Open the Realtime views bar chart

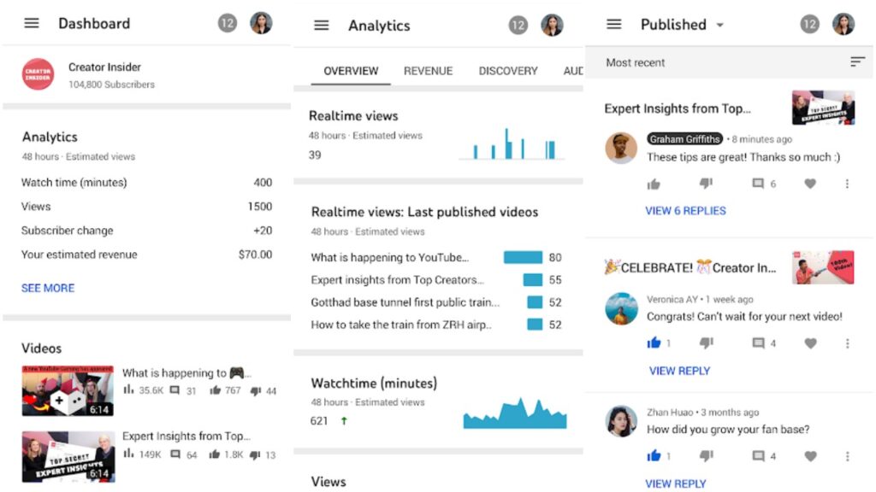(x=512, y=143)
